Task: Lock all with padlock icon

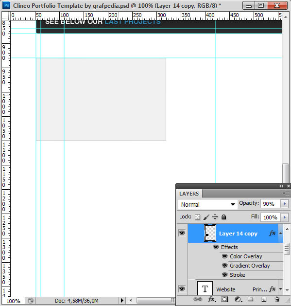Action: (x=224, y=217)
